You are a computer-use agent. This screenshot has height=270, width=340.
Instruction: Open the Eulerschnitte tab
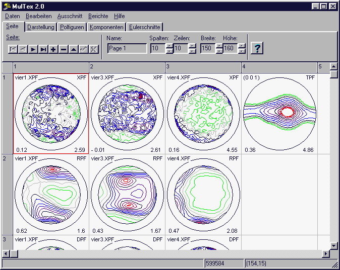pos(144,27)
